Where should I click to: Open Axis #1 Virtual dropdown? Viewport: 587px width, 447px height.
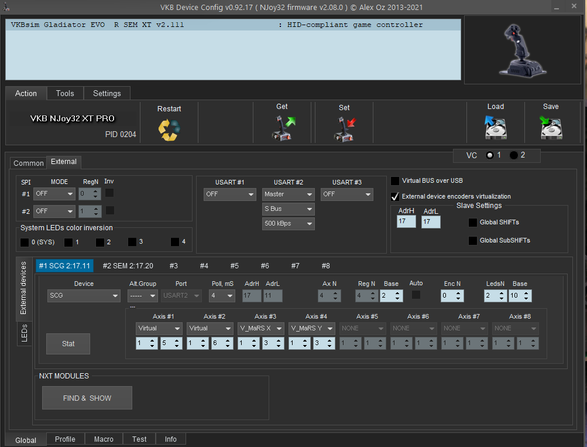159,329
